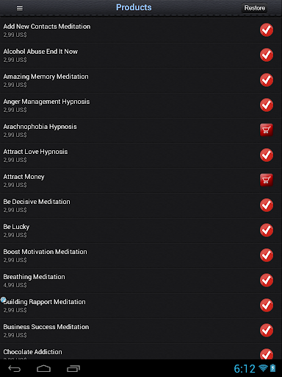Screen dimensions: 282x377
Task: Tap checkmark for Alcohol Abuse End It Now
Action: (267, 54)
